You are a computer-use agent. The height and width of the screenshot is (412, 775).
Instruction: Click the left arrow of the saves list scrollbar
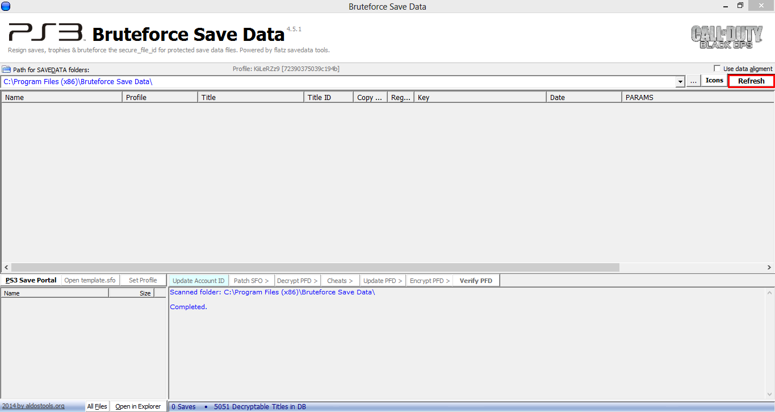(6, 267)
